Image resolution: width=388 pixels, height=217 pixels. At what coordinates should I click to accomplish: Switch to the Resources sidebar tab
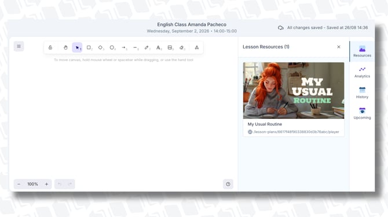tap(362, 51)
